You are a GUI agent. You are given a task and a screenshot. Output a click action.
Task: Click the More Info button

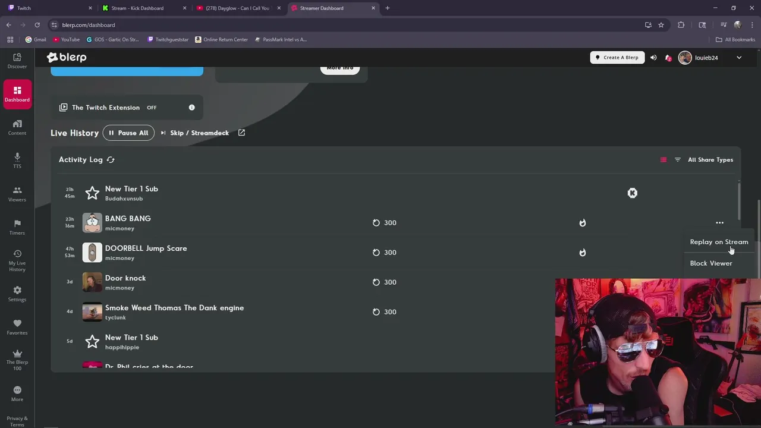(x=340, y=68)
